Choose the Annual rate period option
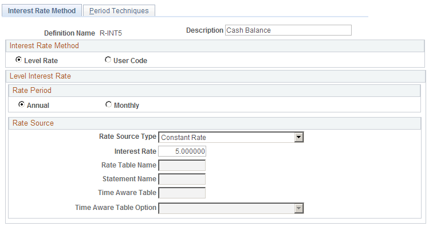Viewport: 429px width, 226px height. point(21,104)
